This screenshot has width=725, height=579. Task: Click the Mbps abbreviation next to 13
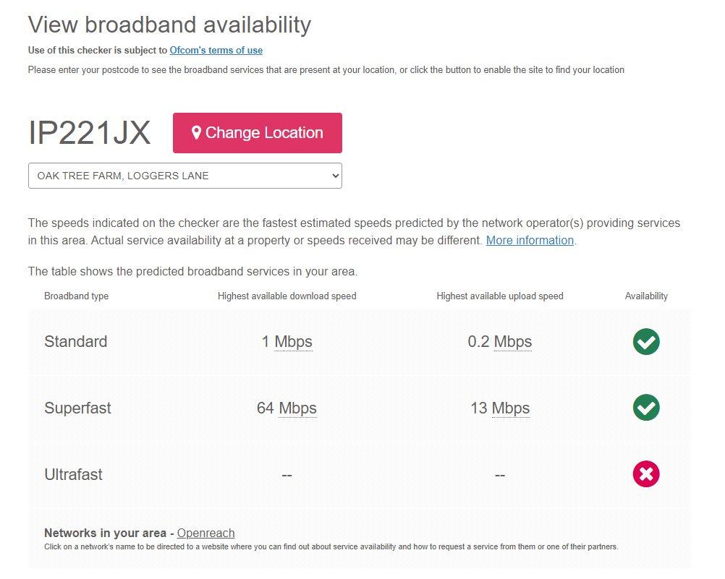point(510,408)
